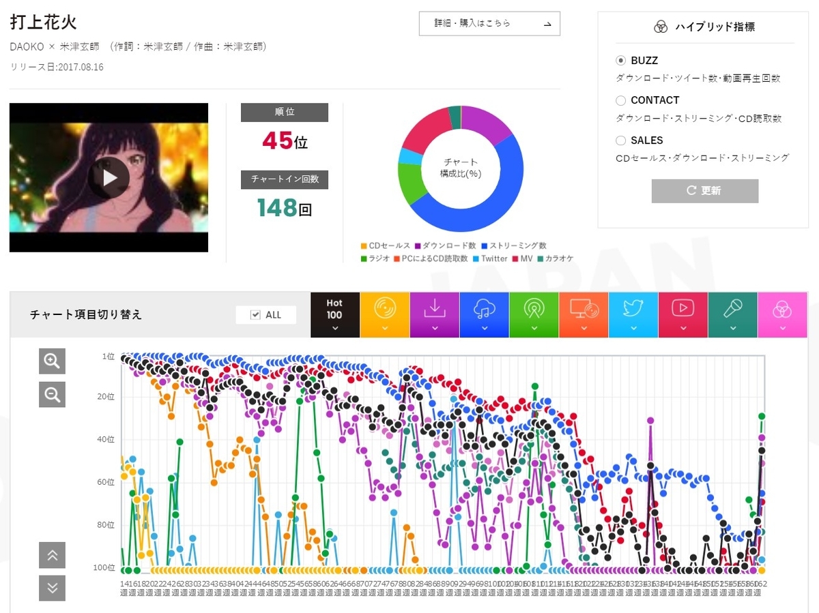
Task: Click the カラオケ legend entry
Action: 556,258
